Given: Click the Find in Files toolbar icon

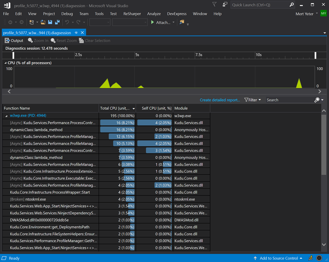Looking at the screenshot, I should (x=182, y=22).
